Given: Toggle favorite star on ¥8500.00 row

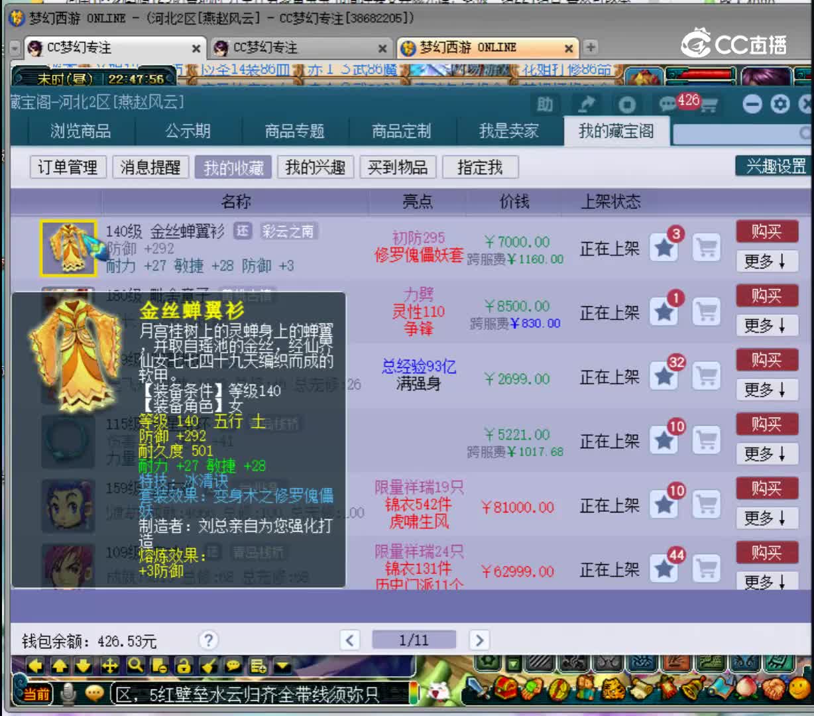Looking at the screenshot, I should coord(664,311).
